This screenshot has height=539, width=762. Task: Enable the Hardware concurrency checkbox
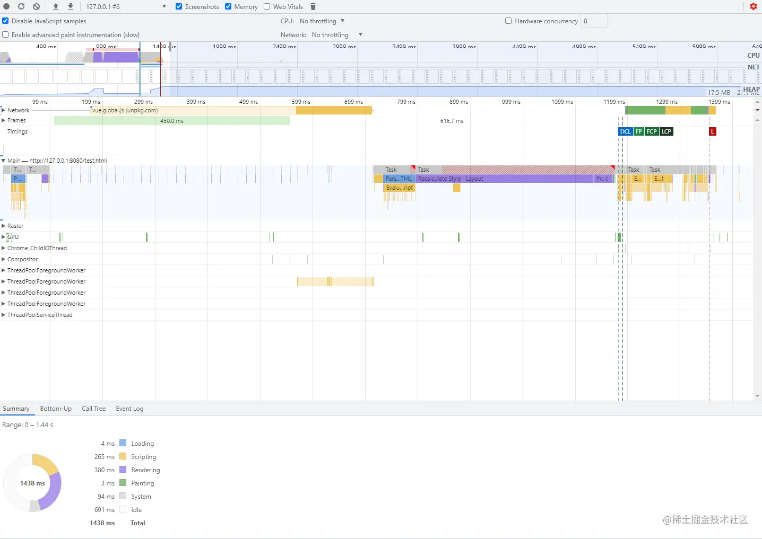pos(508,21)
